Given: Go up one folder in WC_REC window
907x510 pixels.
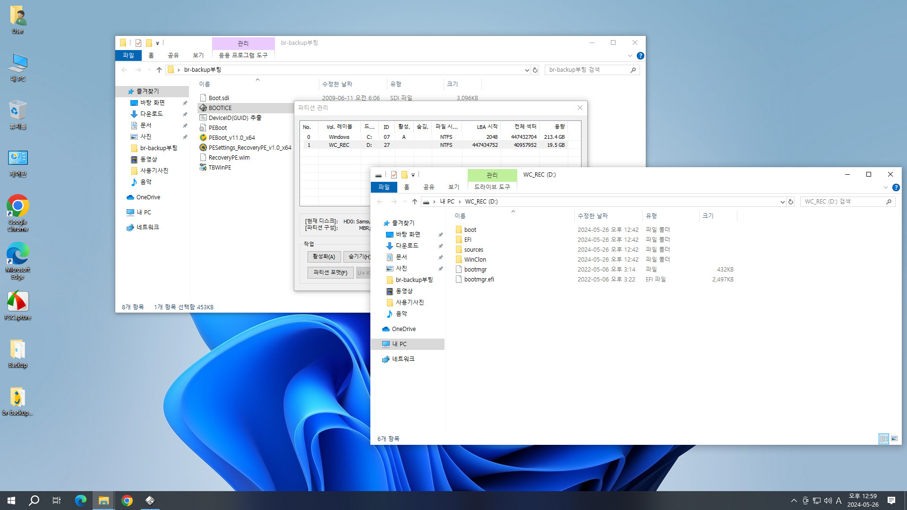Looking at the screenshot, I should point(415,202).
